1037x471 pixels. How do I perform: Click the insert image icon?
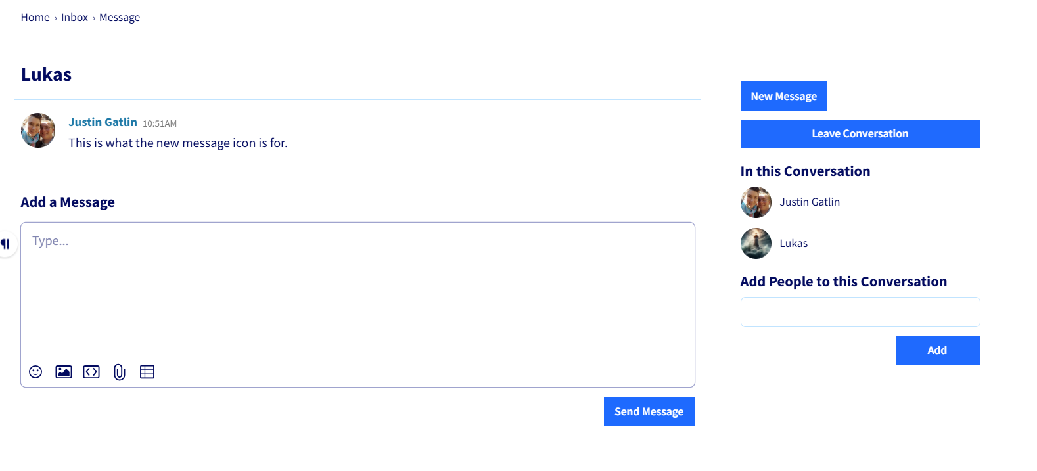pyautogui.click(x=64, y=372)
